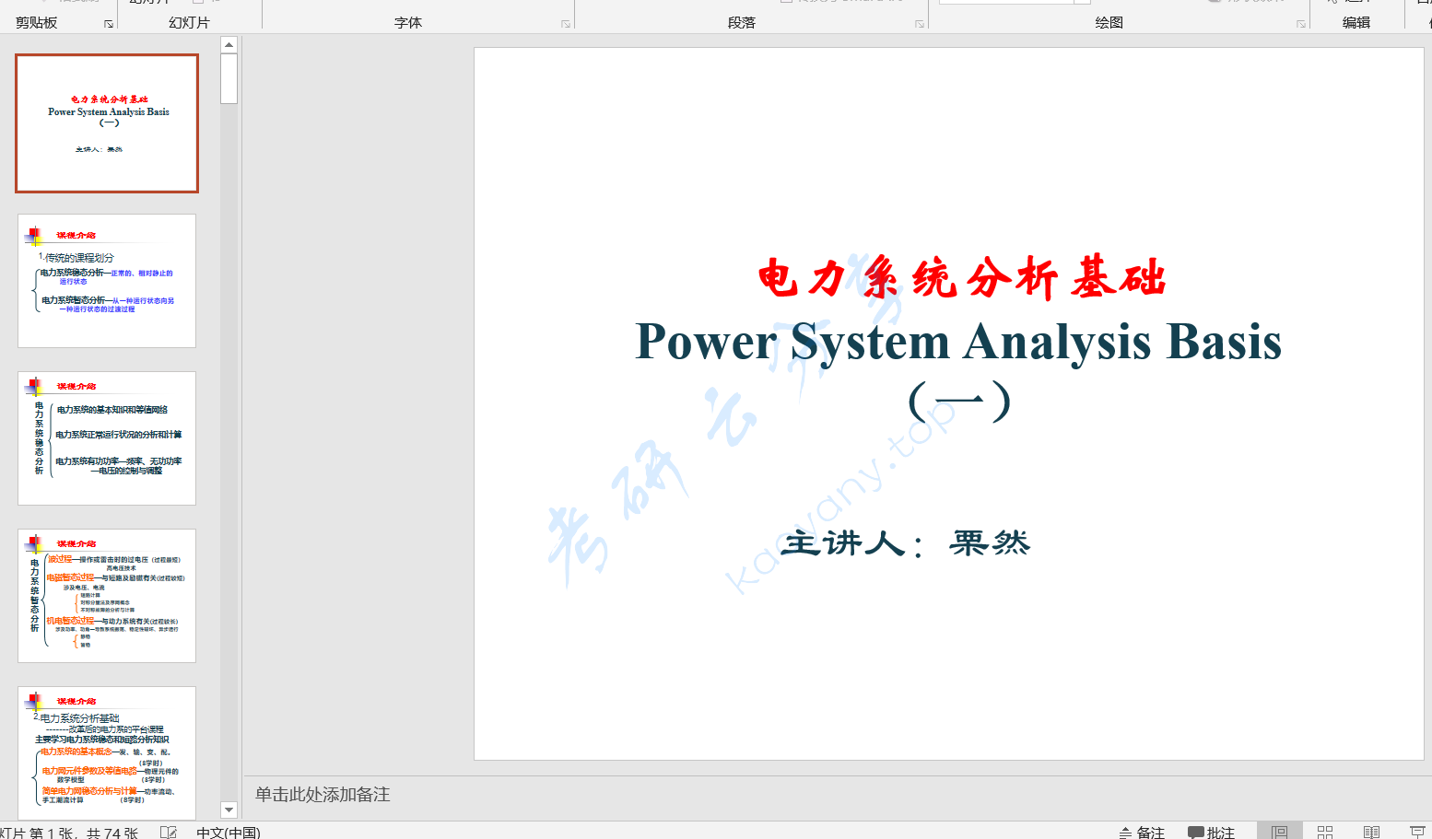Select thumbnail listing 电力系统的基本知识和等值网络
1432x839 pixels.
click(107, 438)
